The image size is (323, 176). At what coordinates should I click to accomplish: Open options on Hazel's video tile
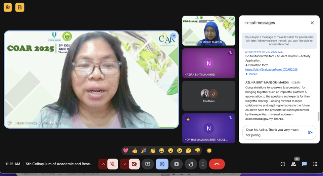(x=173, y=36)
